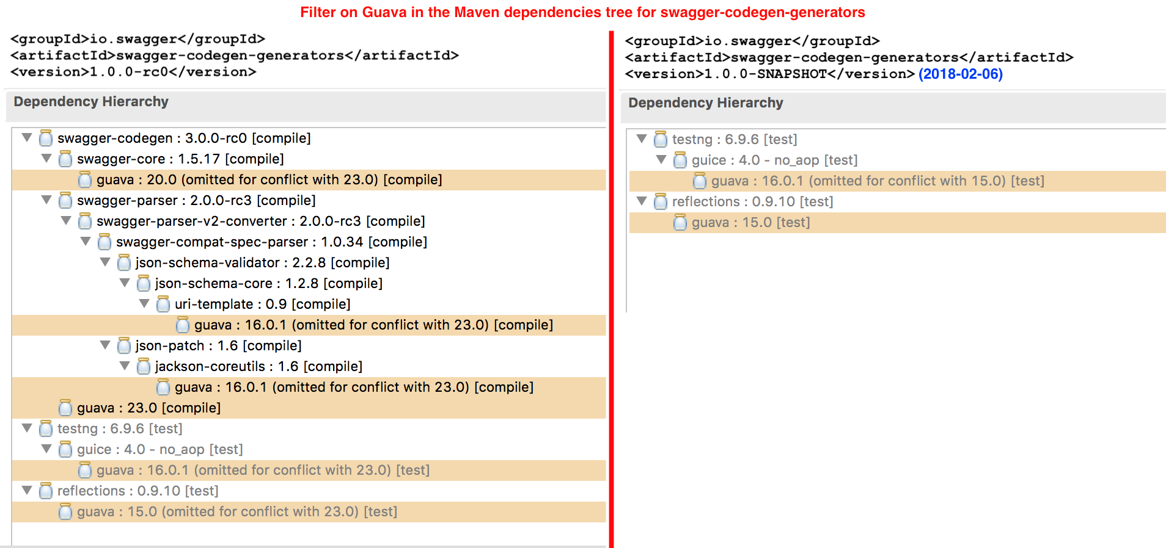Select 'guice : 4.0 - no_aop [test]' left tree text
The image size is (1166, 548).
pyautogui.click(x=160, y=449)
